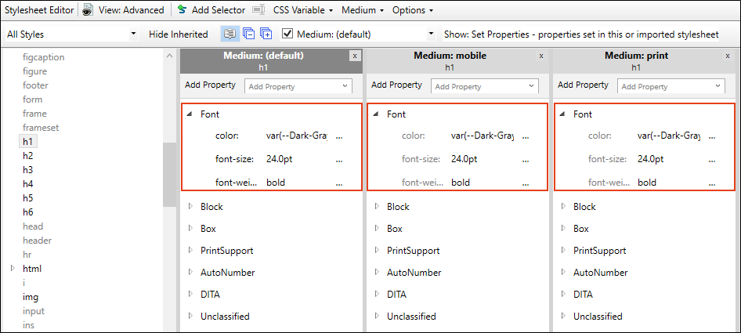Viewport: 741px width, 333px height.
Task: Click the expand all plus icon
Action: coord(266,34)
